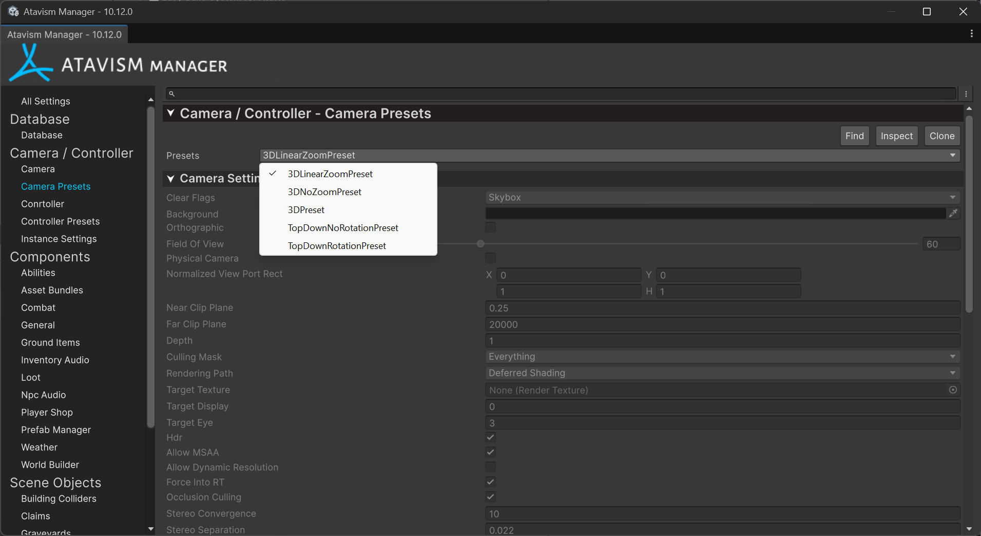The image size is (981, 536).
Task: Click the Target Display input field
Action: tap(722, 407)
